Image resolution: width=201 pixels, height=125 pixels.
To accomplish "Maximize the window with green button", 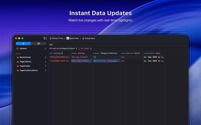I will point(22,38).
